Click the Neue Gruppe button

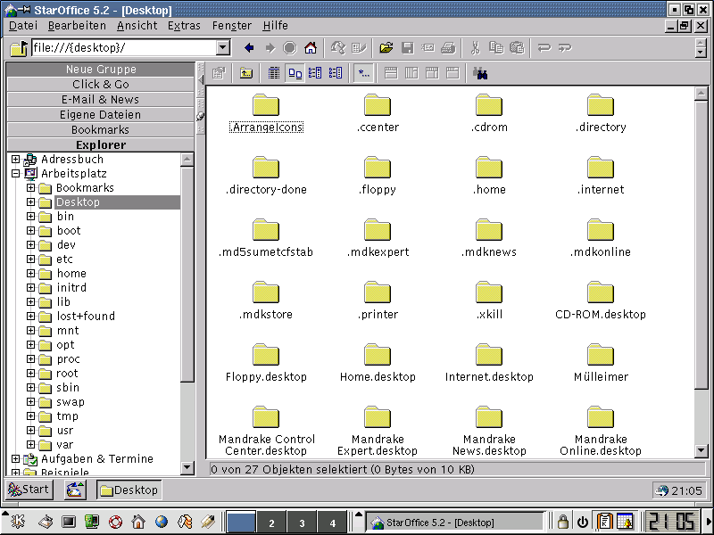tap(101, 70)
